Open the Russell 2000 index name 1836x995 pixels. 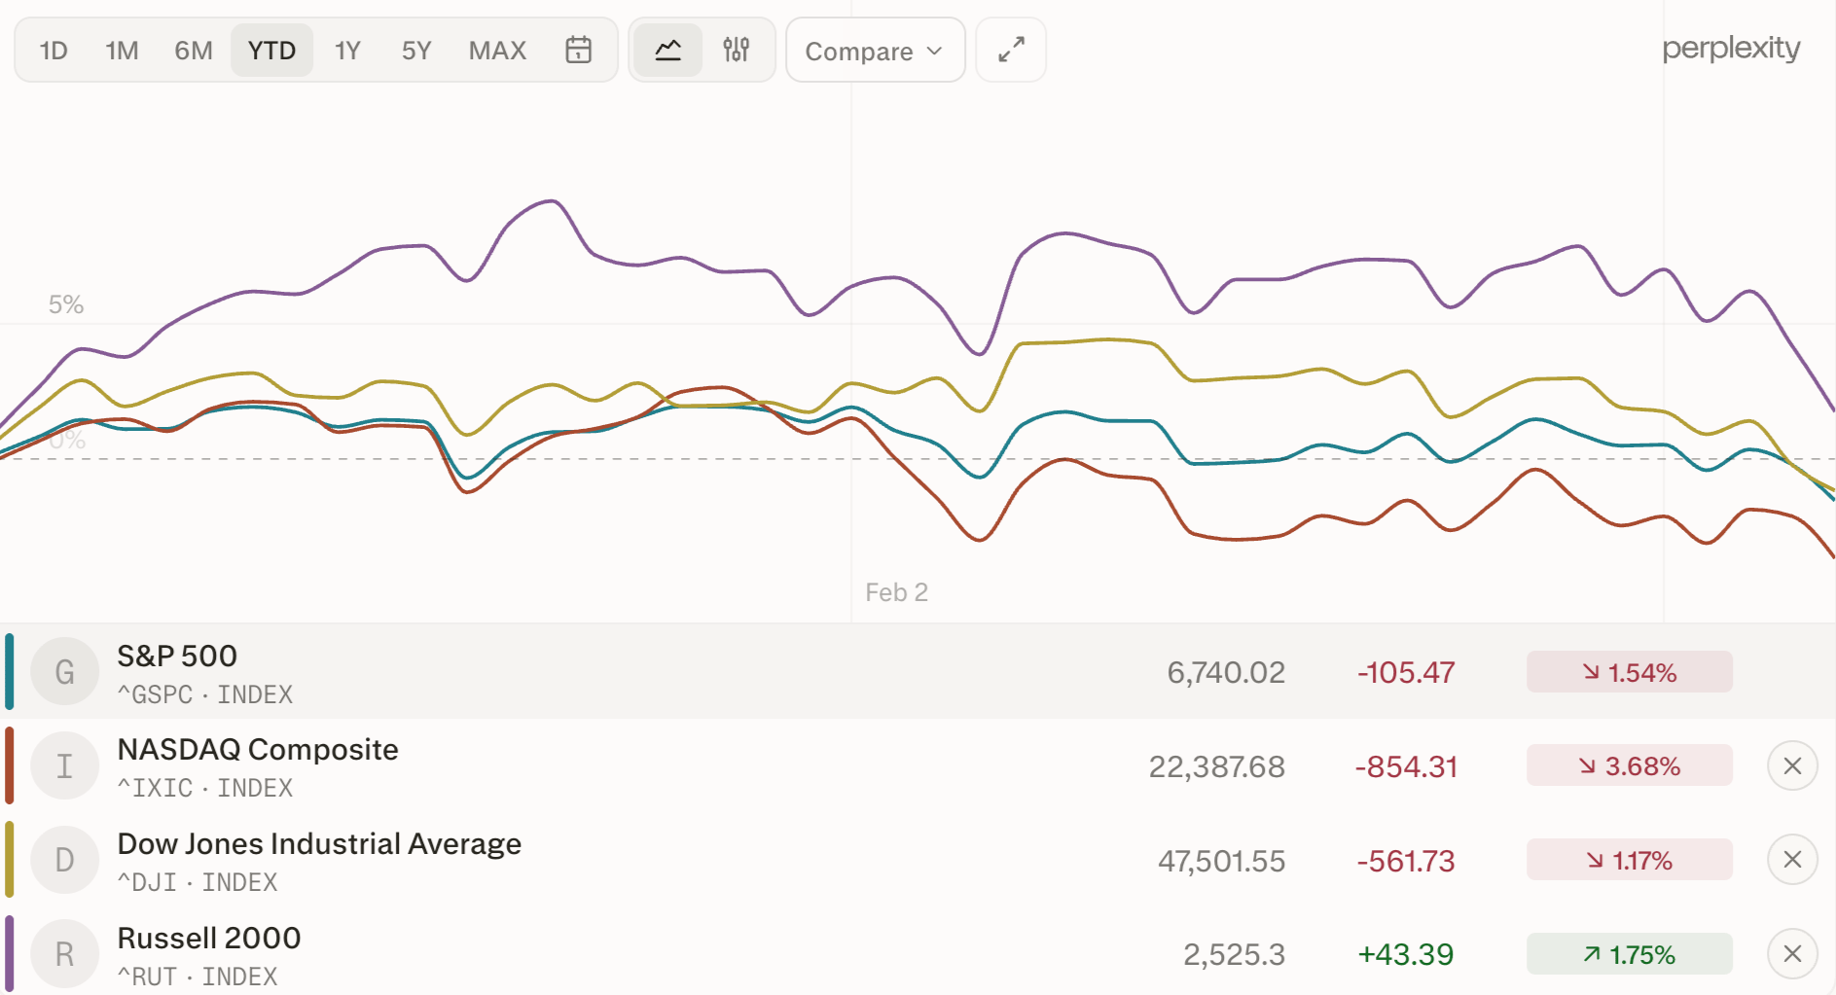tap(209, 938)
